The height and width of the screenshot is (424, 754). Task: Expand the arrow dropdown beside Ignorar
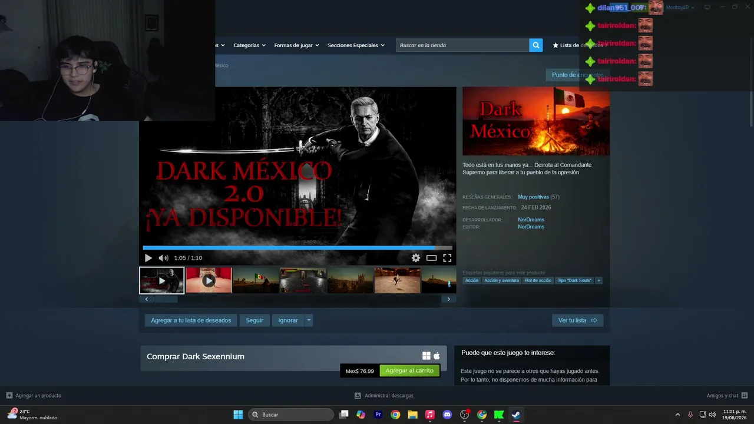309,320
